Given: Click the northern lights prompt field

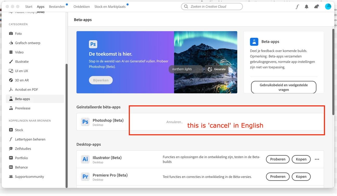Looking at the screenshot, I should [x=186, y=69].
